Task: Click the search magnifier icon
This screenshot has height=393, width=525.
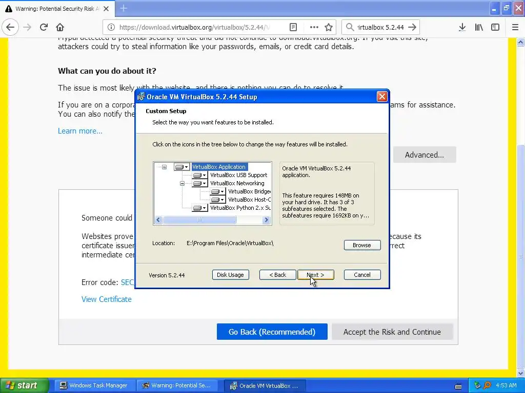Action: 350,27
